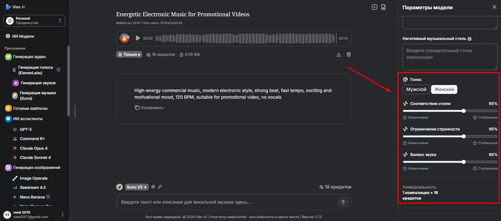Screen dimensions: 501x221
Task: Adjust the Соответствие стилю slider
Action: click(x=464, y=111)
